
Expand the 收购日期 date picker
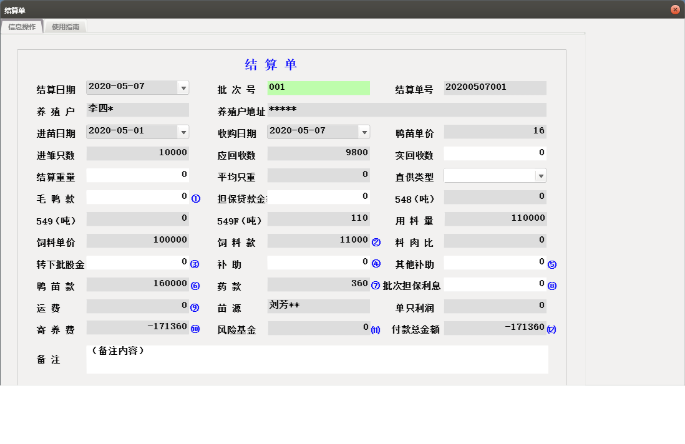(364, 132)
